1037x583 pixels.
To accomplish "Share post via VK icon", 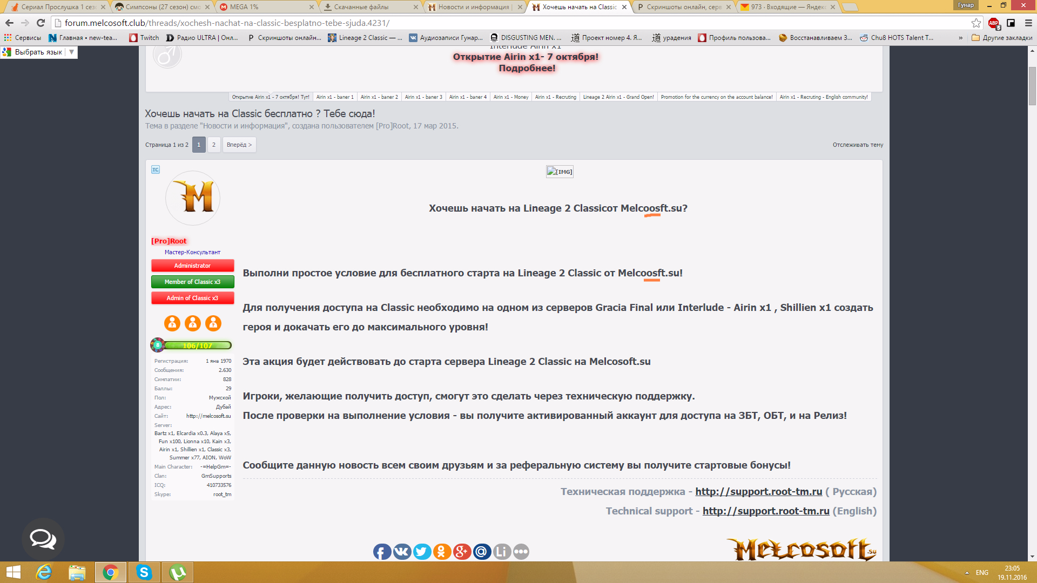I will (x=402, y=552).
